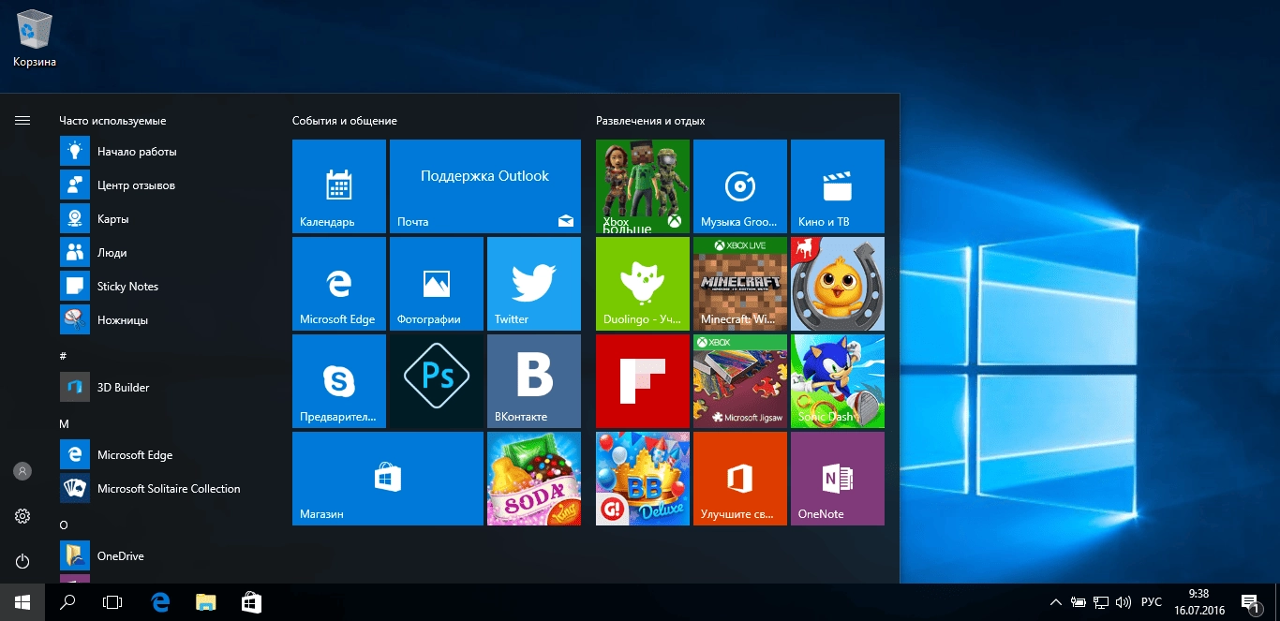Click the Windows Start button on taskbar
Screen dimensions: 1280x621
(22, 602)
